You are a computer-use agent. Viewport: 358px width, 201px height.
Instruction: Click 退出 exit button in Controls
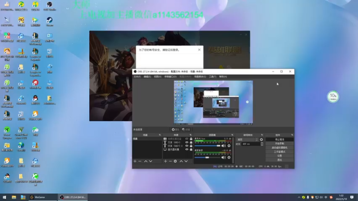(279, 160)
